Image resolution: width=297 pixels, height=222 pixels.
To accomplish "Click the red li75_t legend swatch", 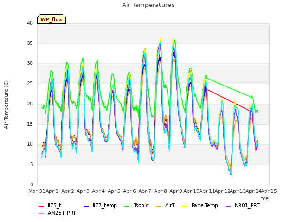I will pos(41,206).
